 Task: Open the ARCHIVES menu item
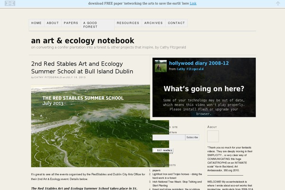[153, 23]
